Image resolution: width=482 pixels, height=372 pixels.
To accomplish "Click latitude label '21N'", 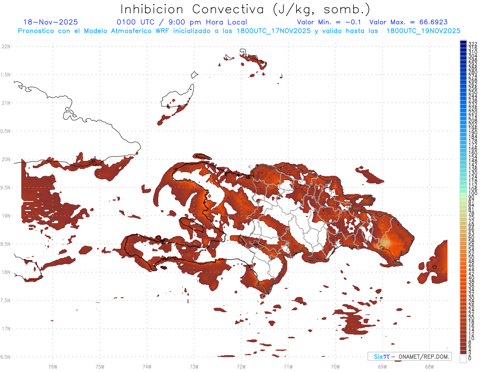I will (6, 103).
